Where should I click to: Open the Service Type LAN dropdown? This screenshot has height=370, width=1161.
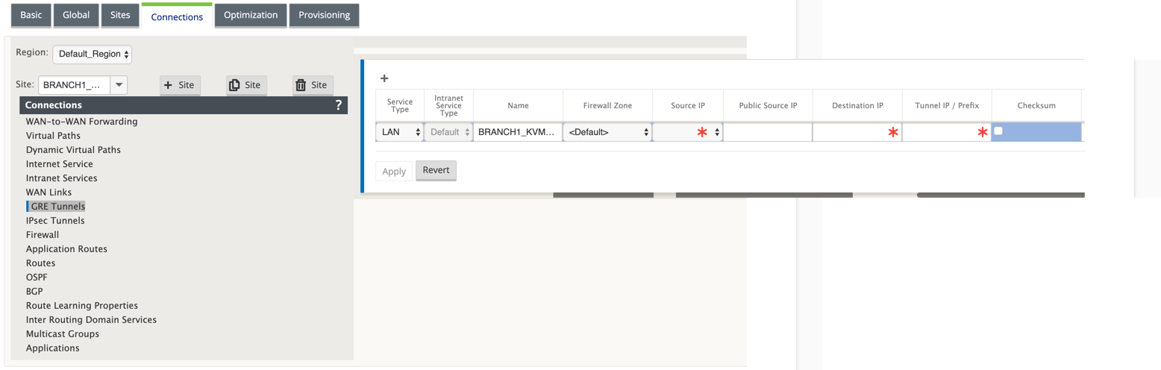399,132
